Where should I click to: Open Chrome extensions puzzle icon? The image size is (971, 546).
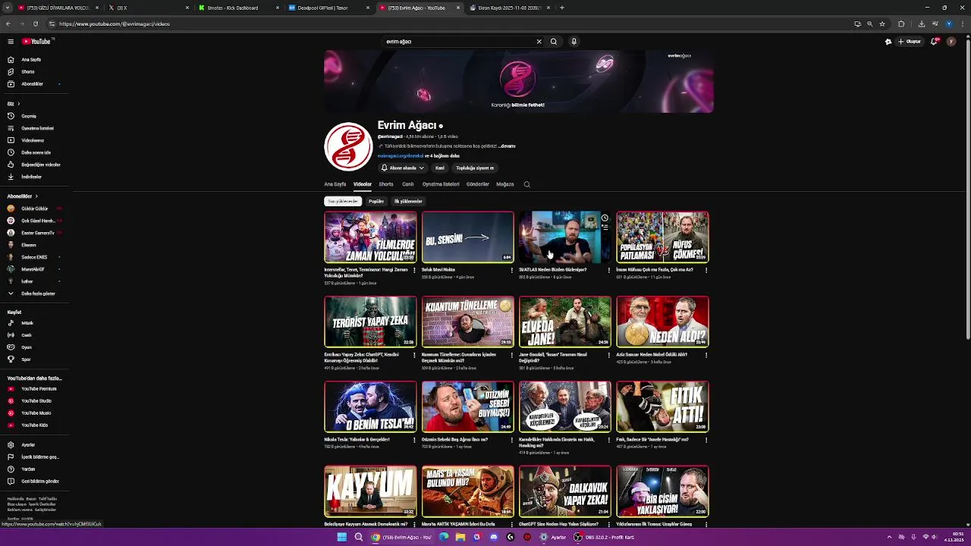(901, 24)
